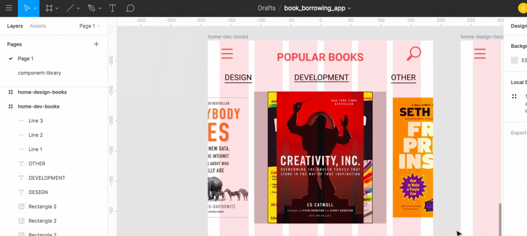
Task: Click the magnifier search icon on canvas
Action: pos(414,54)
